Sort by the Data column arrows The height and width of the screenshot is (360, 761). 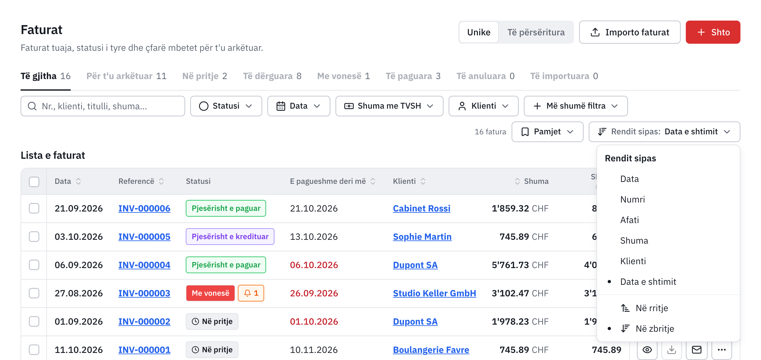[78, 181]
